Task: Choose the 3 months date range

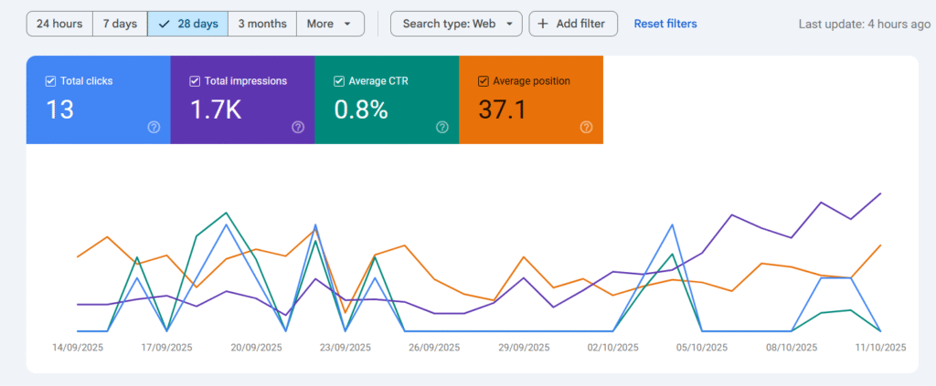Action: 261,24
